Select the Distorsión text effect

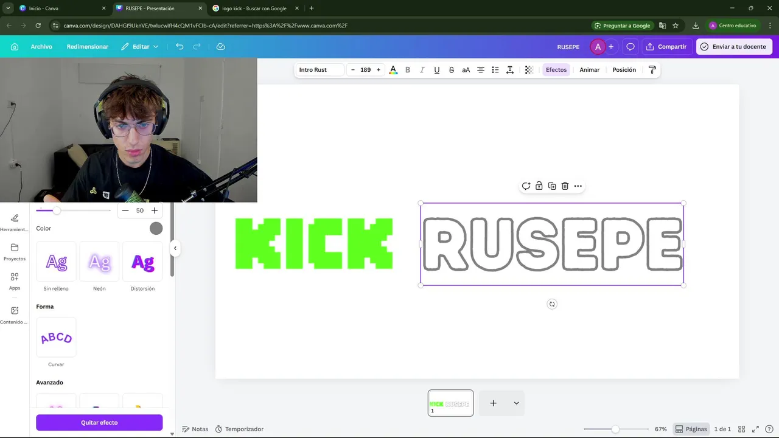tap(142, 262)
